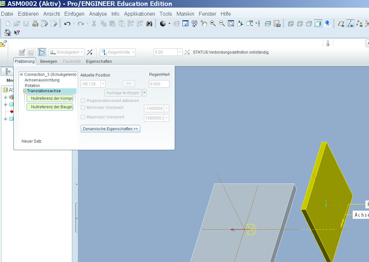Open the Maximaler Grenzwert value dropdown
This screenshot has width=369, height=262.
[167, 118]
